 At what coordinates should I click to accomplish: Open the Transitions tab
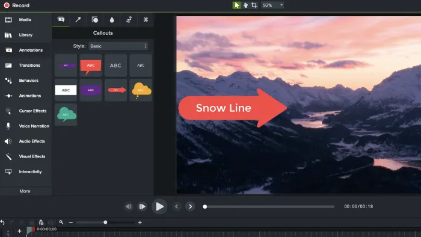[26, 65]
